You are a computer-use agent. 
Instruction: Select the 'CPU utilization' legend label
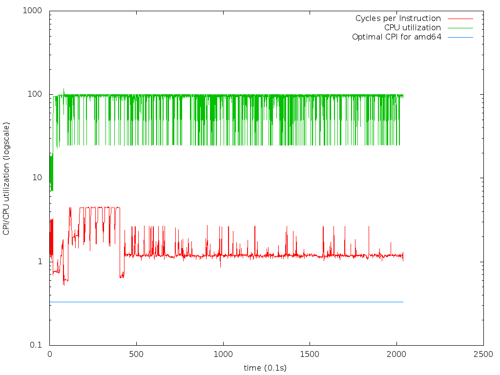412,28
